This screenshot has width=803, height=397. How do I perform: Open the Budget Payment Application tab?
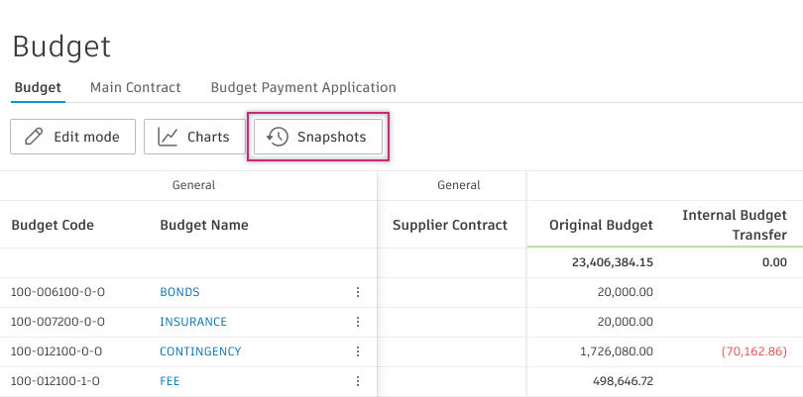click(303, 87)
